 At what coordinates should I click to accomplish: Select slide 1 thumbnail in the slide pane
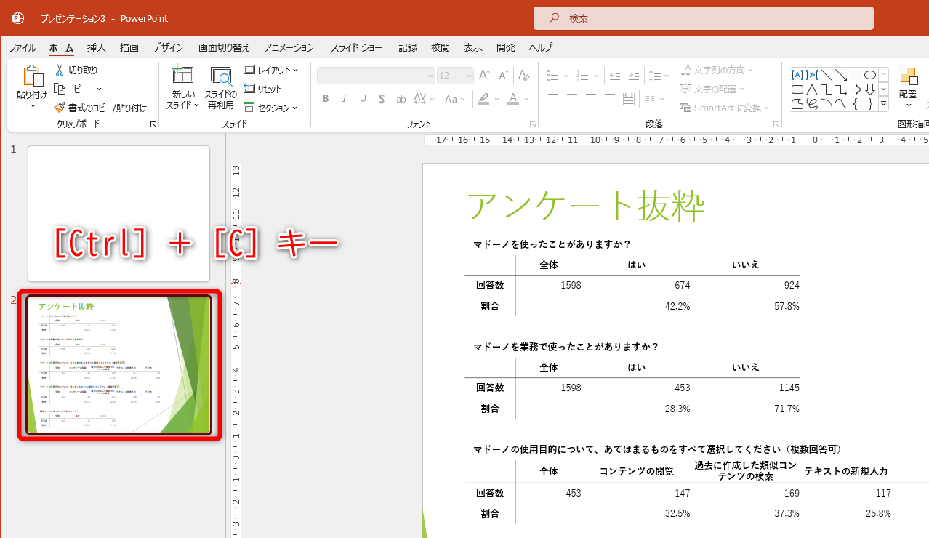pyautogui.click(x=118, y=213)
